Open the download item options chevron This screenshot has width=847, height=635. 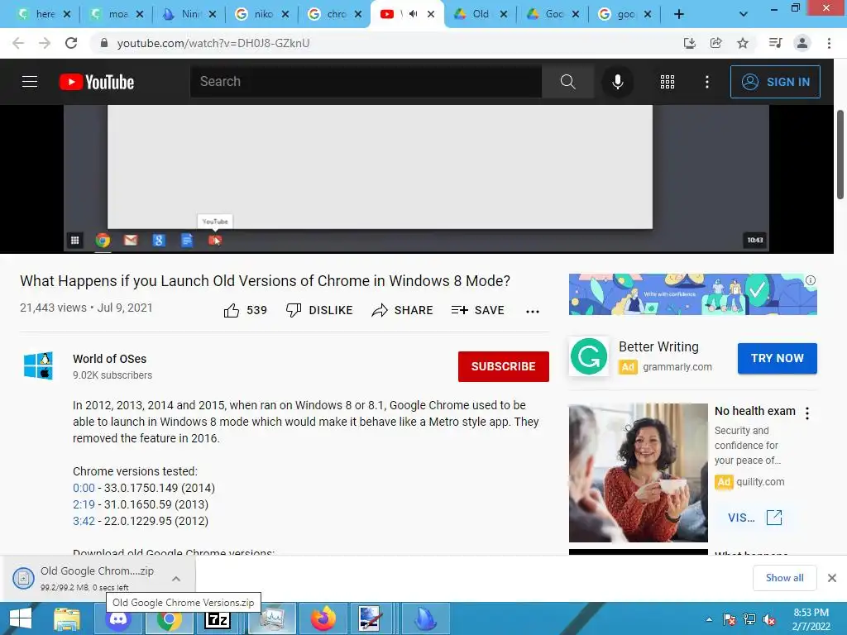tap(176, 579)
